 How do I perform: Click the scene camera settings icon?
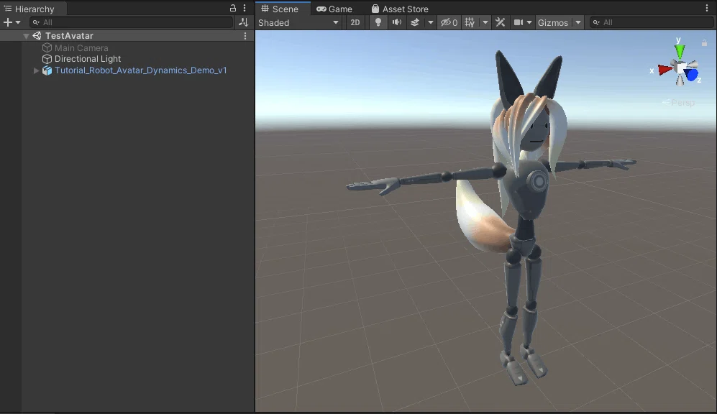pyautogui.click(x=518, y=22)
